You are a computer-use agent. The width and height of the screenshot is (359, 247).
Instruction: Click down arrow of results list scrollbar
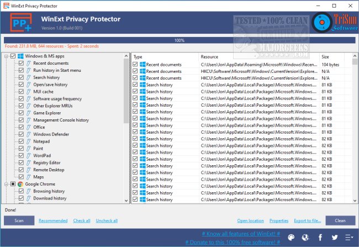[355, 201]
